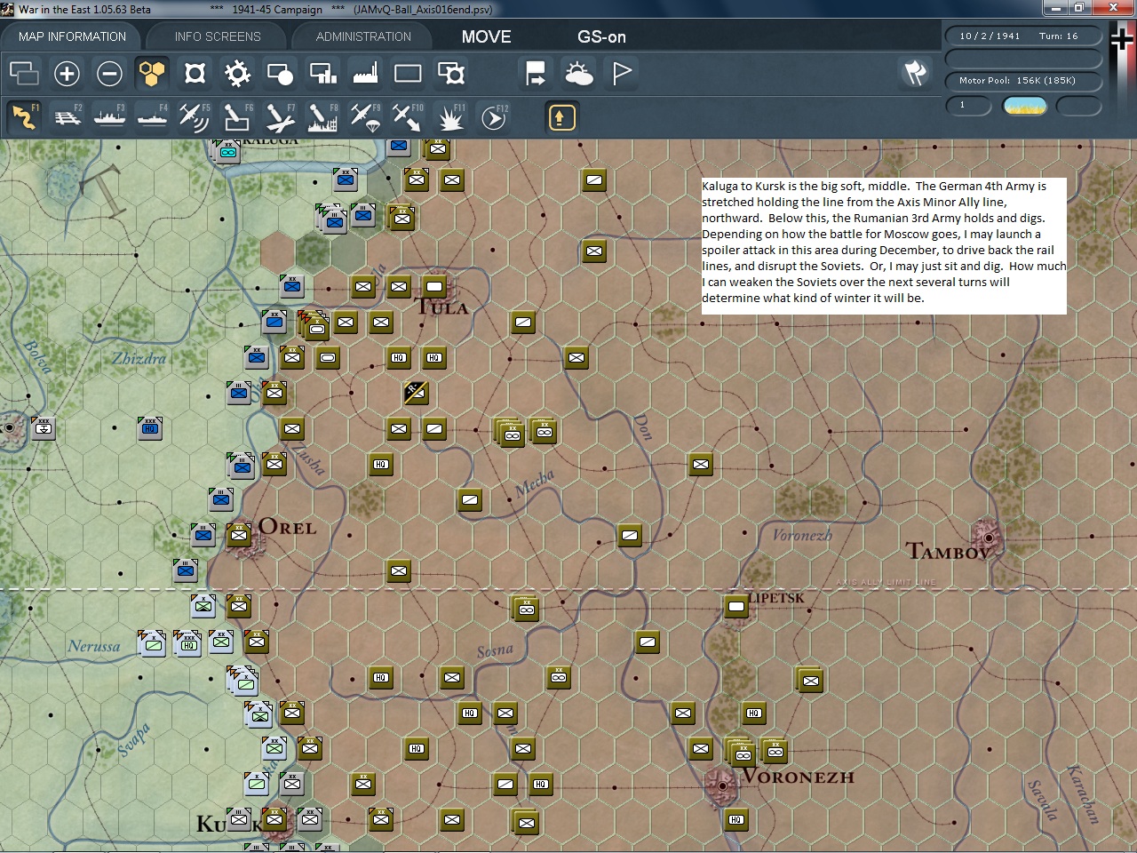Click the highlighted up-arrow button

pos(561,117)
